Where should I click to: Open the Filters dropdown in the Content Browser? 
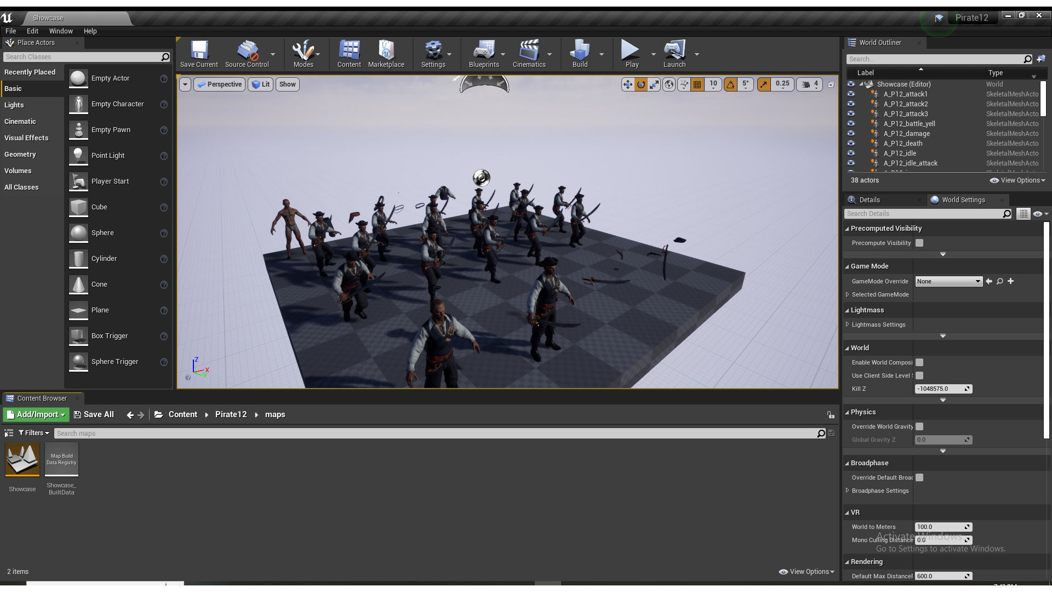click(34, 433)
